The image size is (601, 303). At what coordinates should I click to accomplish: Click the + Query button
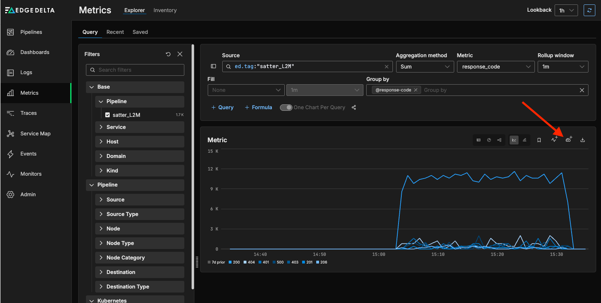[222, 108]
